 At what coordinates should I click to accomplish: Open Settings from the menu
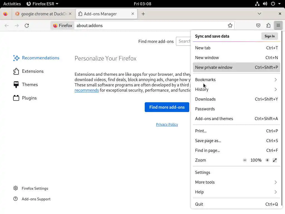point(237,172)
